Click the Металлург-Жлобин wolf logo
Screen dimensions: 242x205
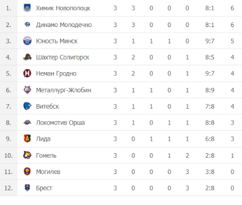tap(27, 90)
